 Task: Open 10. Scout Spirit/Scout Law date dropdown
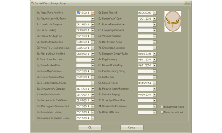tap(155, 101)
